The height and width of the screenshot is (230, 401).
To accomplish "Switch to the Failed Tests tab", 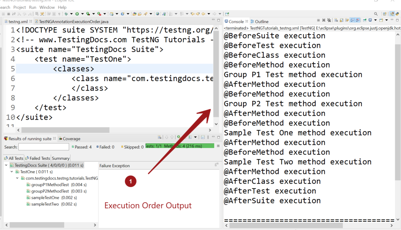I will click(x=38, y=158).
